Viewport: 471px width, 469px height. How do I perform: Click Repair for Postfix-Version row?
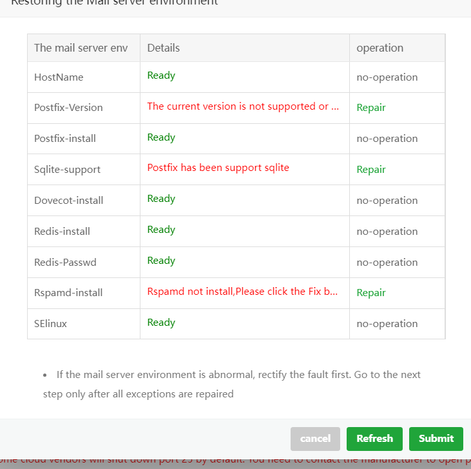pos(371,108)
